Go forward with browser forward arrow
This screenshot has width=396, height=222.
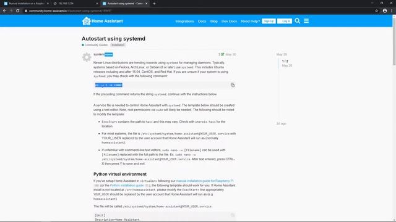(11, 10)
